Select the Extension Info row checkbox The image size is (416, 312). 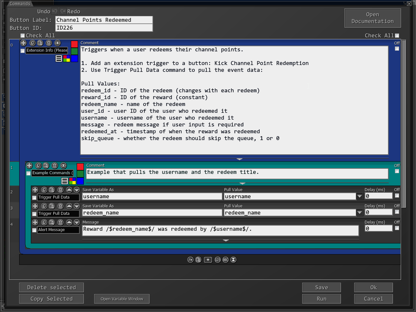[x=22, y=51]
